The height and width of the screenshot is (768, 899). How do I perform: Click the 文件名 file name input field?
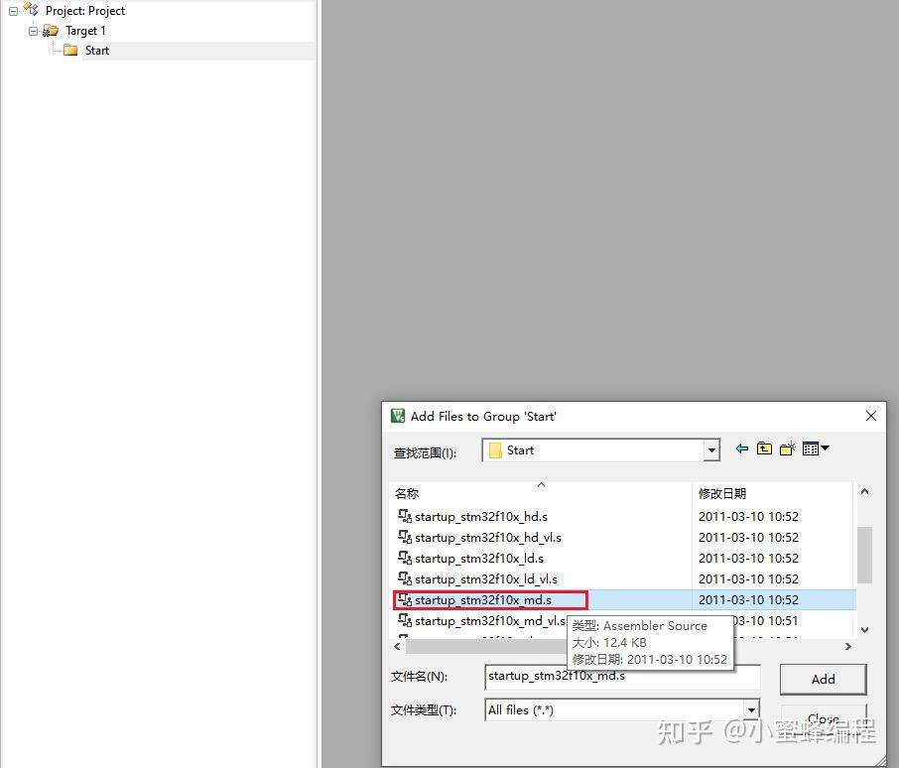pyautogui.click(x=622, y=677)
